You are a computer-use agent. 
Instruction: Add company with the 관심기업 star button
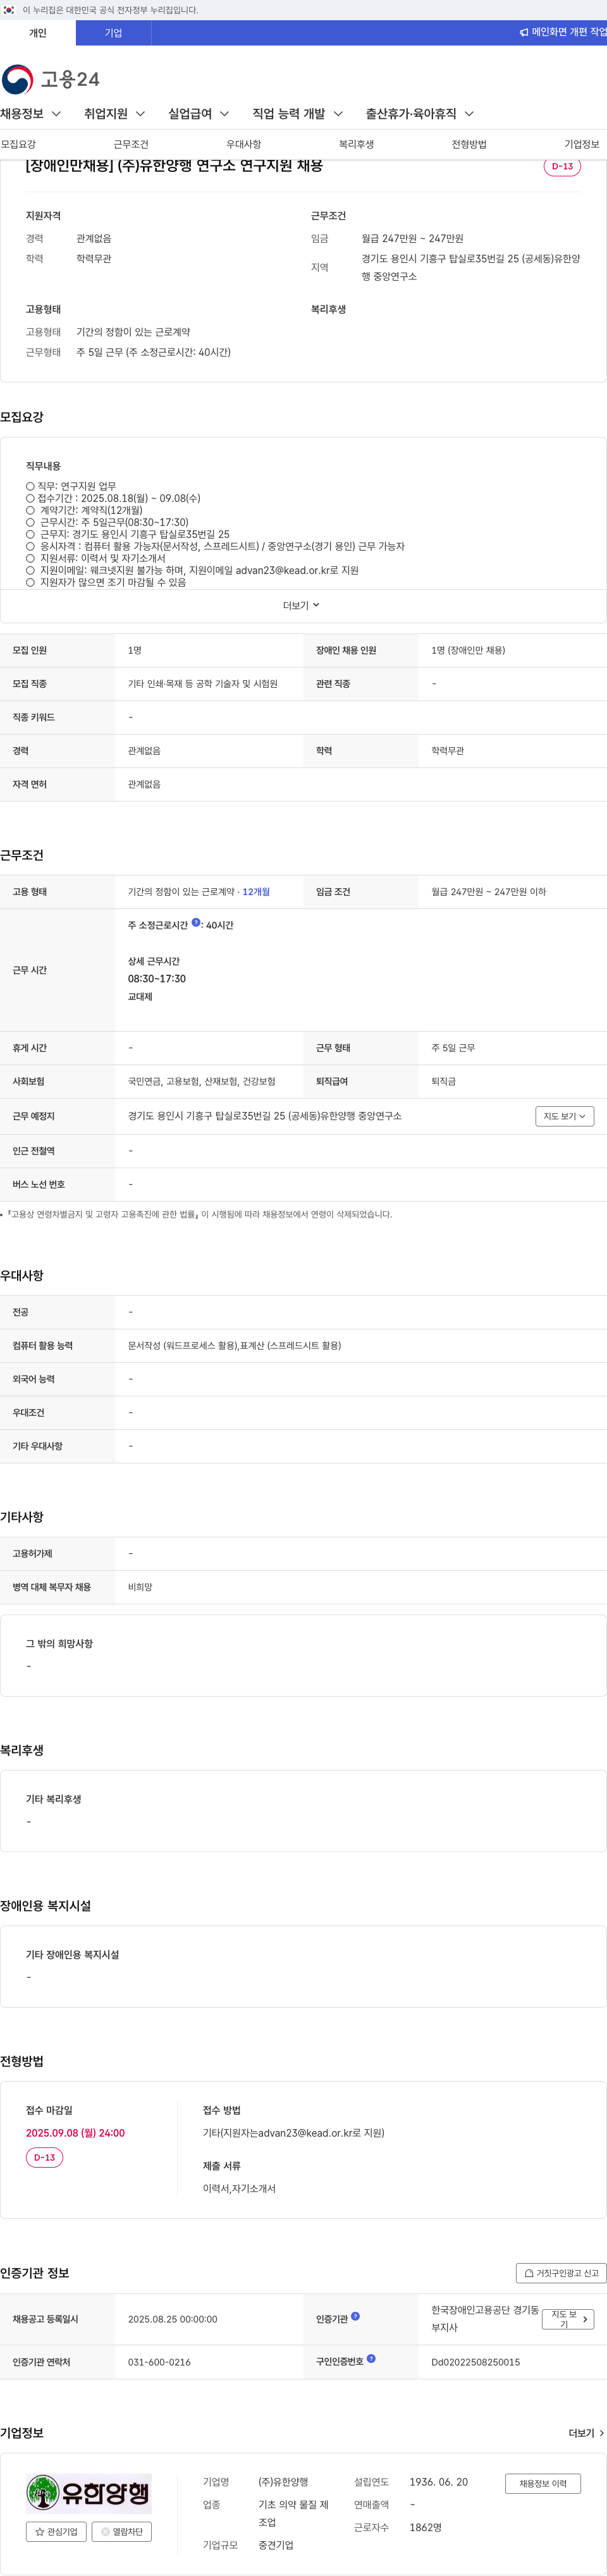[56, 2532]
